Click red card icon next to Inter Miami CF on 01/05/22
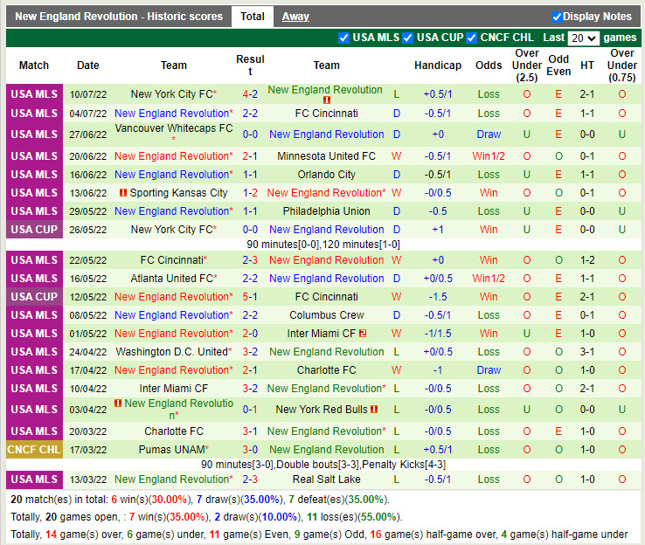This screenshot has height=545, width=645. pos(363,334)
